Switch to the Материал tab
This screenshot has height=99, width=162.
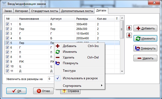pos(22,11)
